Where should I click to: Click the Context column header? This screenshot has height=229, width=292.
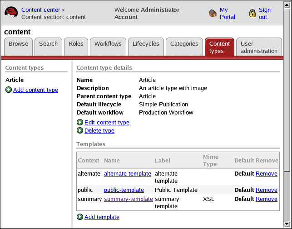(89, 160)
